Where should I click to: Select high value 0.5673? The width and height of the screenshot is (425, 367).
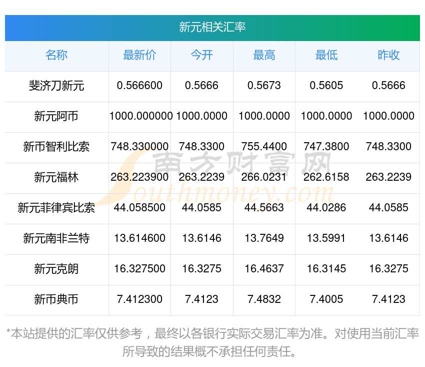(264, 86)
